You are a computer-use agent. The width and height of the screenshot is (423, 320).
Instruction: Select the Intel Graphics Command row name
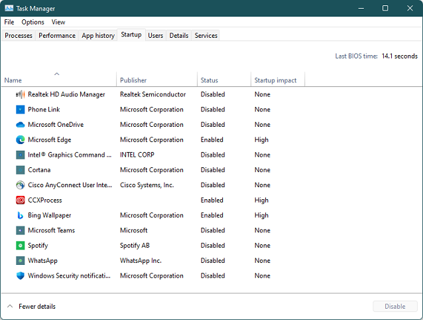(x=70, y=155)
